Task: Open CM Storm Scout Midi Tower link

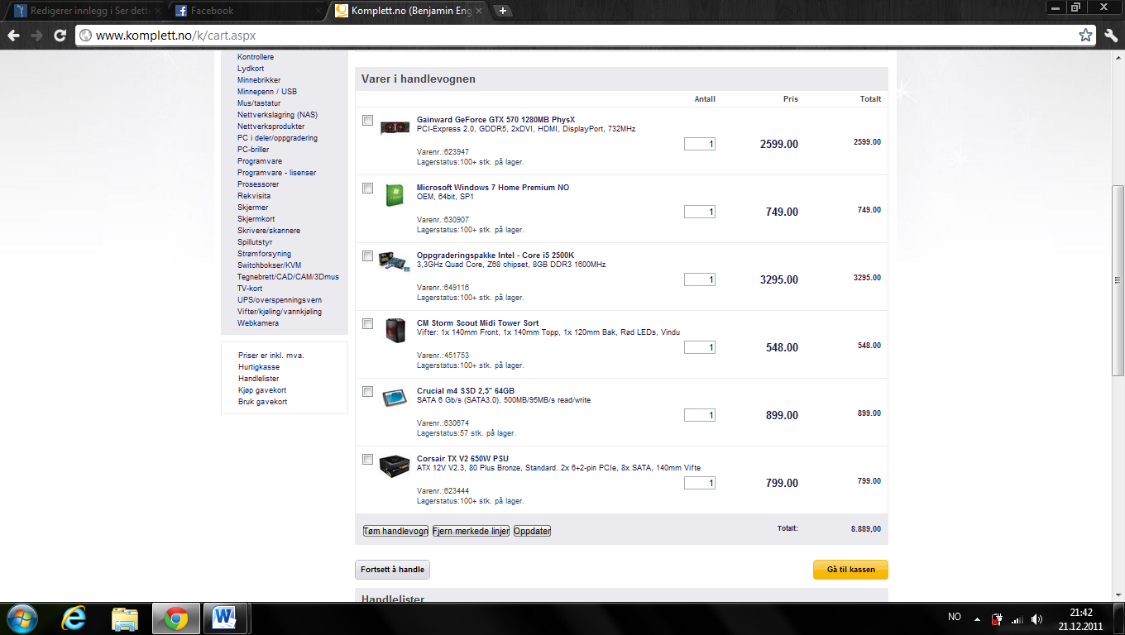Action: [x=477, y=322]
